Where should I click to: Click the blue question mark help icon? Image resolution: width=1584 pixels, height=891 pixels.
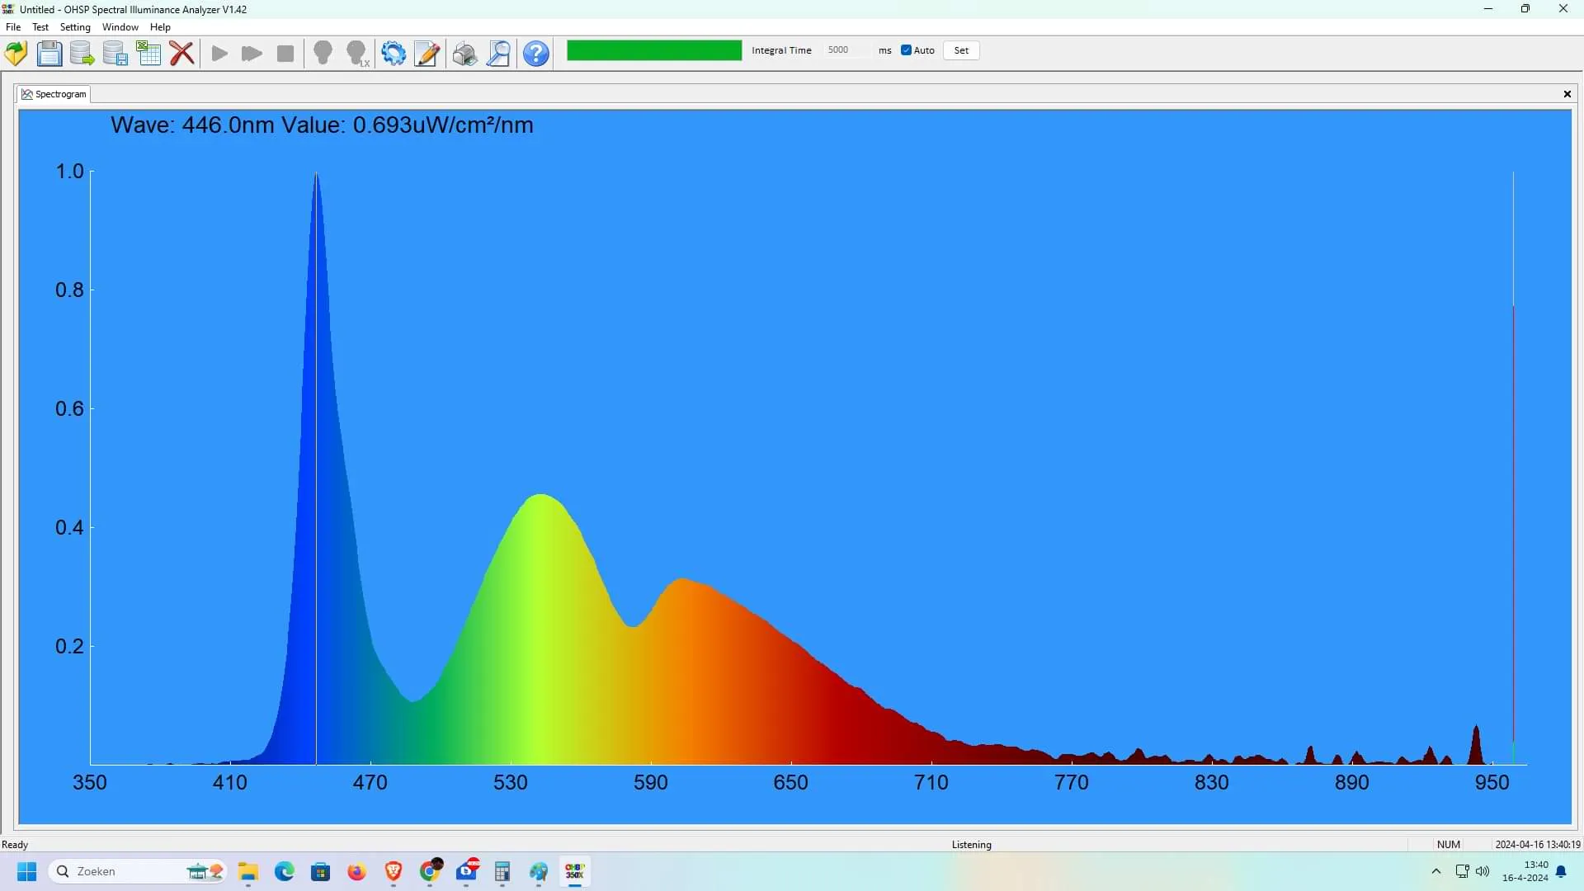click(x=536, y=54)
